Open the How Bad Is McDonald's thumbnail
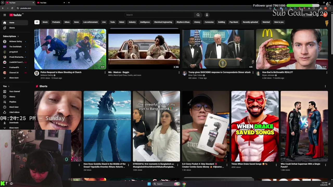Viewport: 333px width, 187px height. 292,49
